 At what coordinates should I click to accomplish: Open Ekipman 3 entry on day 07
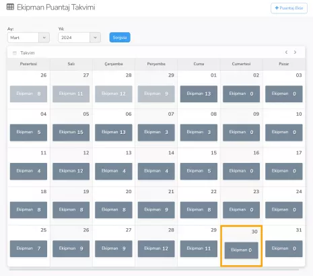point(156,133)
